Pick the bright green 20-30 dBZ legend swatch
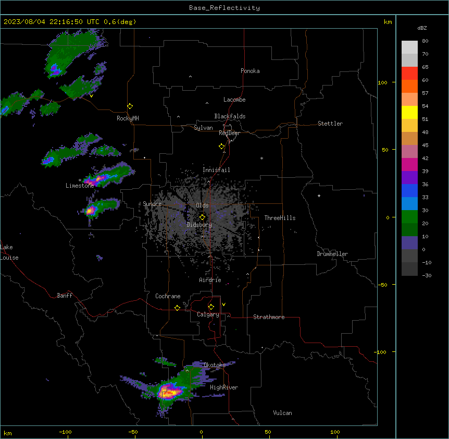Viewport: 449px width, 439px height. pos(409,217)
